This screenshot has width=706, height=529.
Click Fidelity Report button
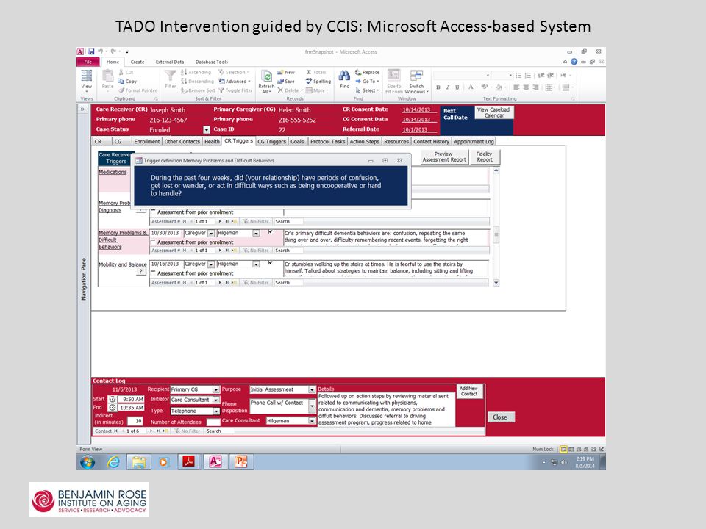(485, 156)
